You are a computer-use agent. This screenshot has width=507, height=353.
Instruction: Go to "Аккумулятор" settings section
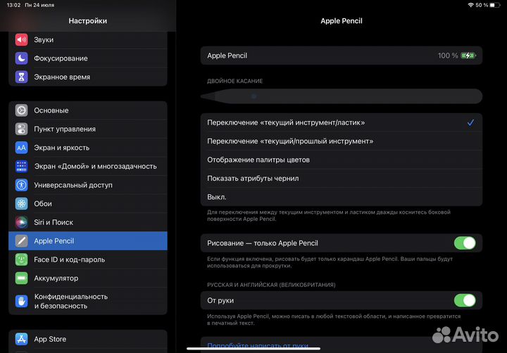pyautogui.click(x=56, y=278)
